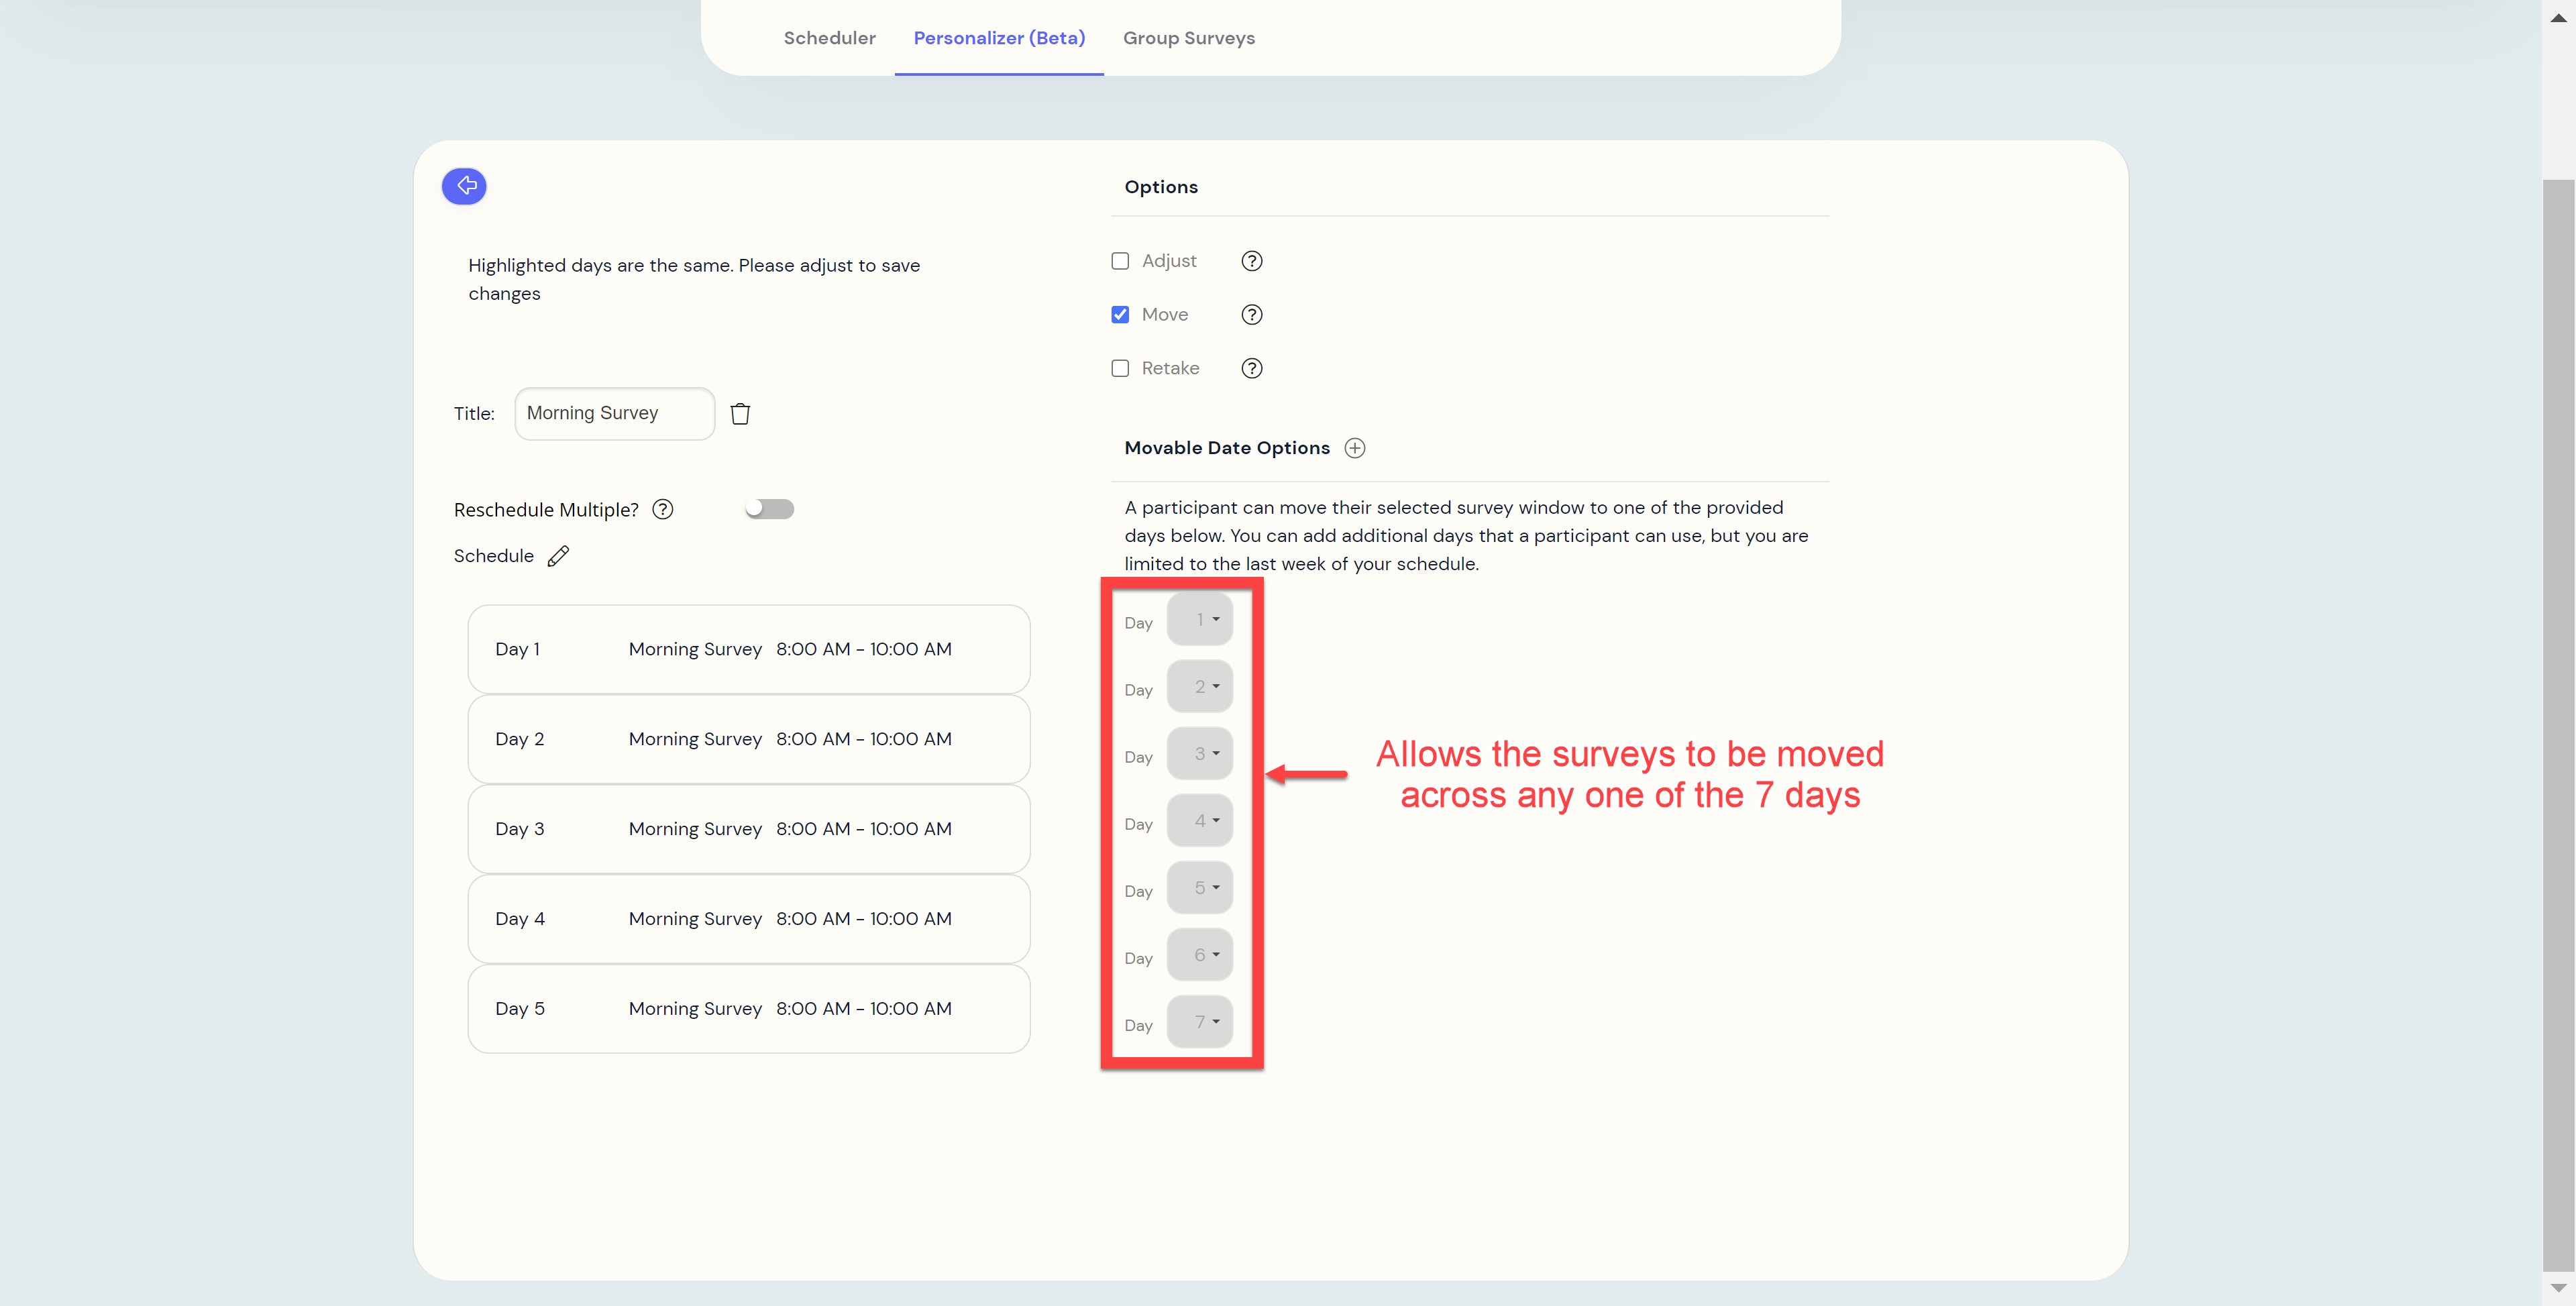Switch to the Group Surveys tab

(x=1189, y=37)
